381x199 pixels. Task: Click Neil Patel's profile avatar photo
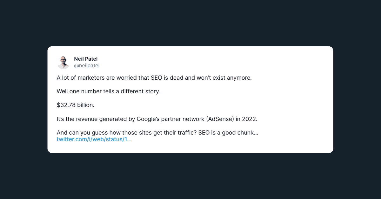click(63, 62)
